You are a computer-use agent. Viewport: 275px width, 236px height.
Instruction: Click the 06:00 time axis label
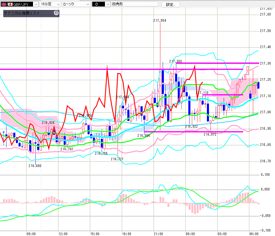(254, 234)
